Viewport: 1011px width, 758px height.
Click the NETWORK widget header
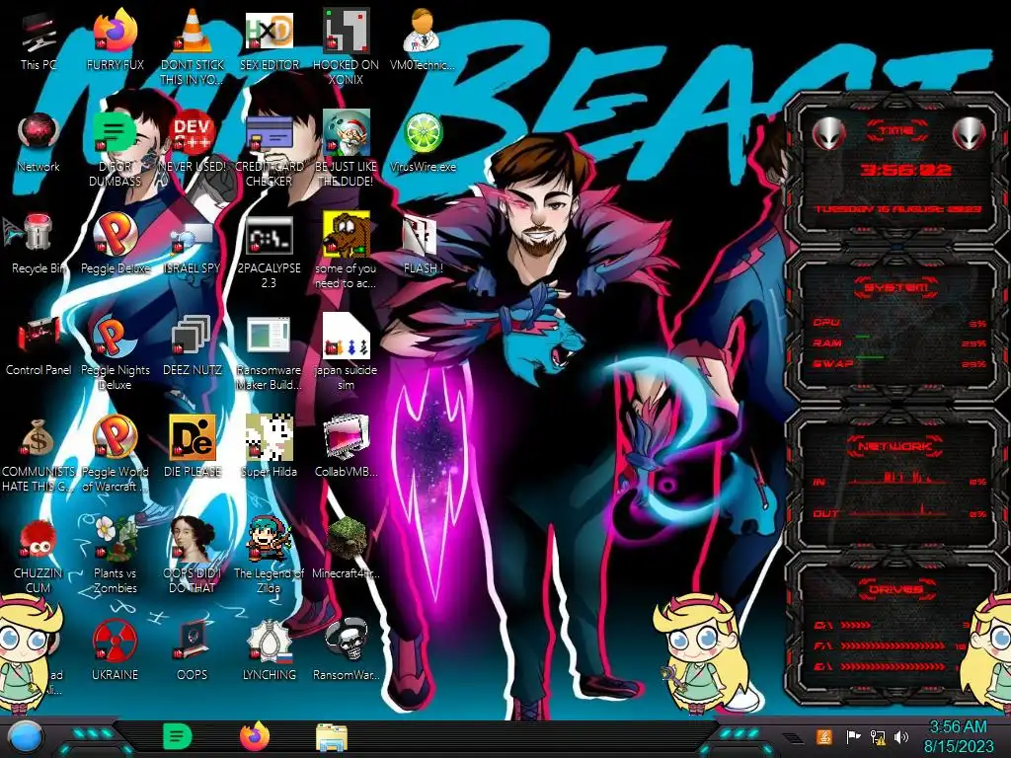click(896, 445)
